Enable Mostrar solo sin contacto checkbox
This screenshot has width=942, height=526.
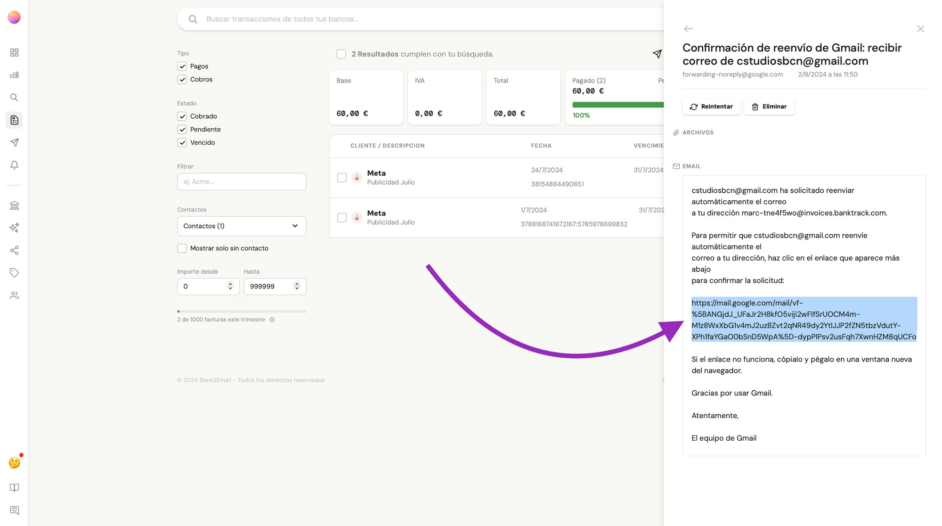tap(182, 248)
